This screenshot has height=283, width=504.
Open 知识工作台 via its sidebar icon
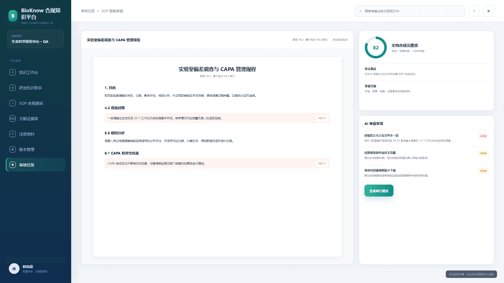coord(13,72)
